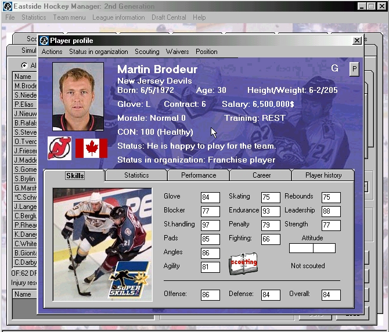The width and height of the screenshot is (389, 332).
Task: Click the Penalty value field
Action: [x=271, y=225]
